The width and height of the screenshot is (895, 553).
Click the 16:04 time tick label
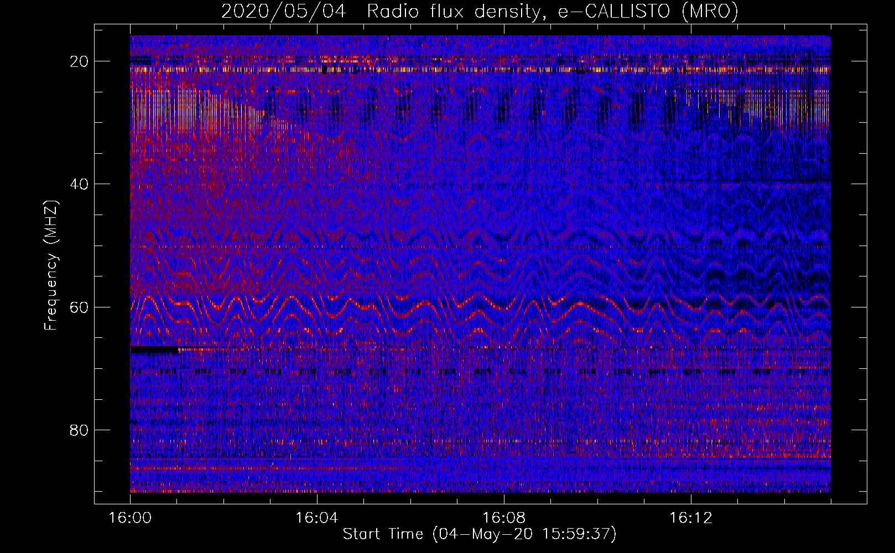317,518
